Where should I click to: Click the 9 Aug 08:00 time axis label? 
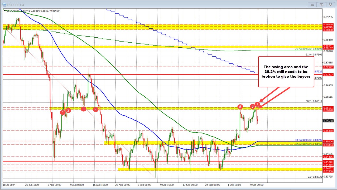77,185
